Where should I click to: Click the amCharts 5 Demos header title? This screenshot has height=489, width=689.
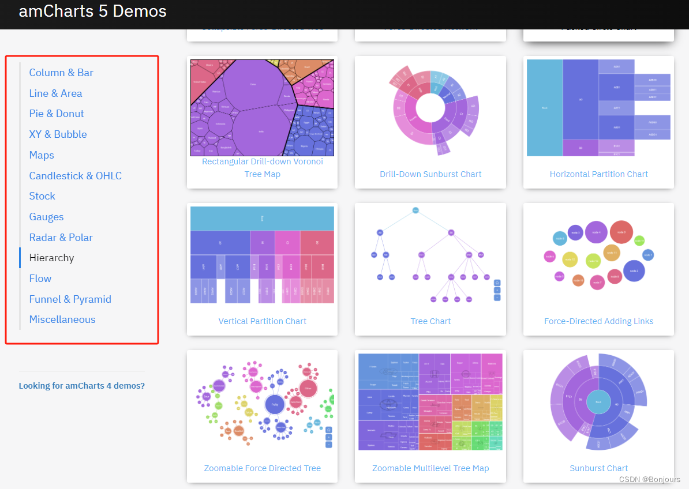[93, 11]
